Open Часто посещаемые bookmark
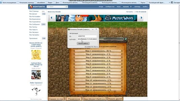 click(8, 3)
